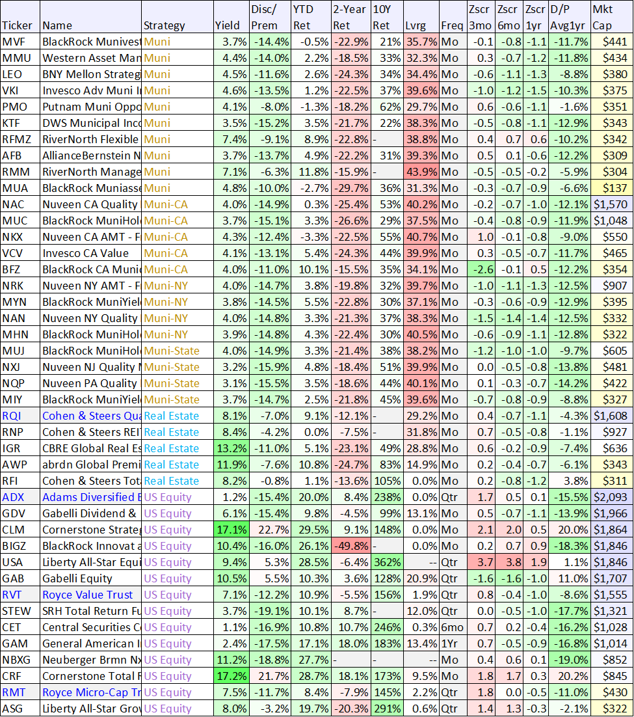
Task: Select the AWP yield cell 11.9%
Action: coord(231,465)
